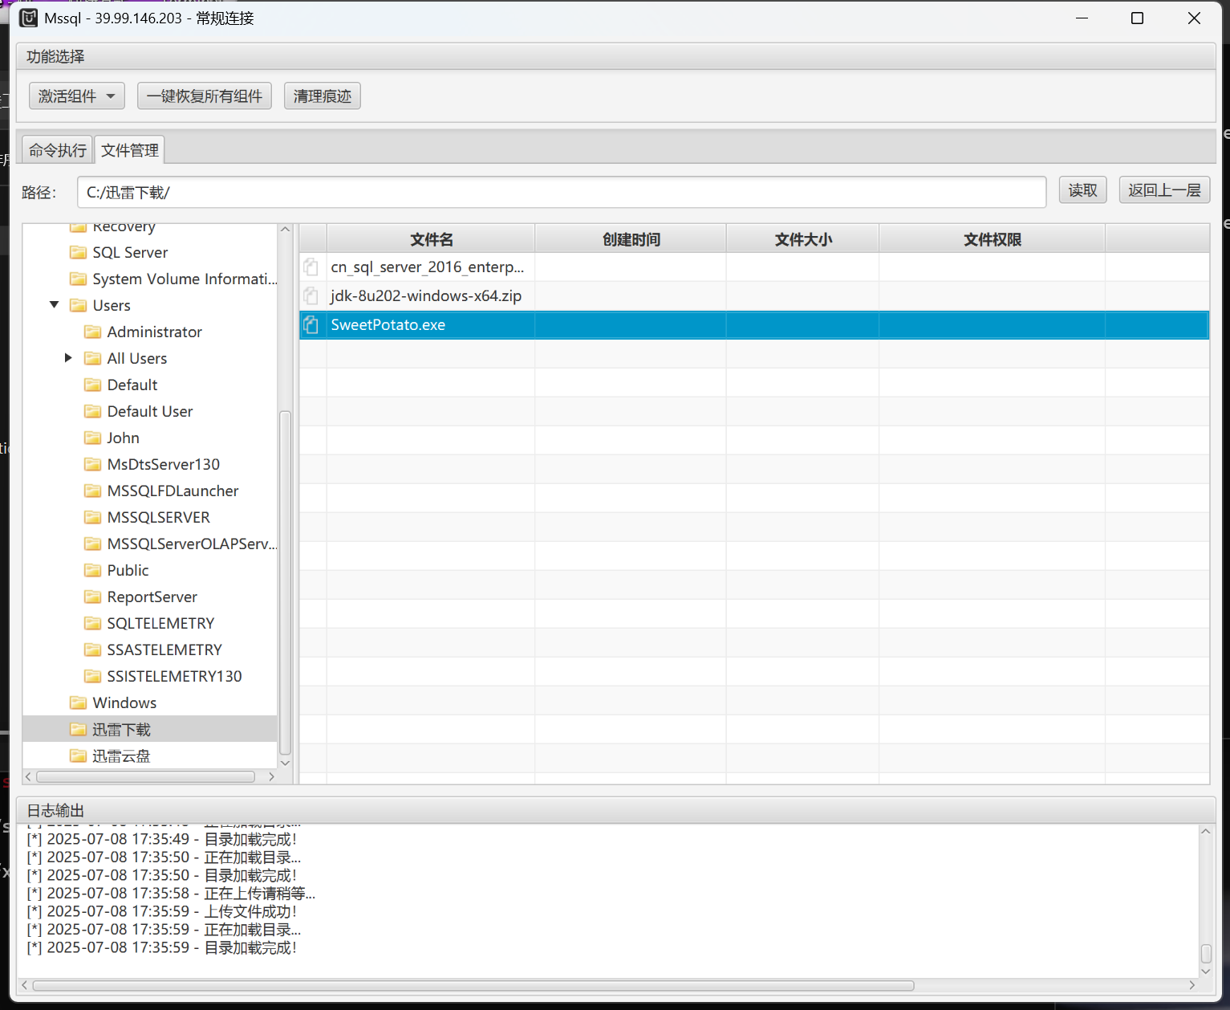The width and height of the screenshot is (1230, 1010).
Task: Open the 激活组件 dropdown menu
Action: click(77, 96)
